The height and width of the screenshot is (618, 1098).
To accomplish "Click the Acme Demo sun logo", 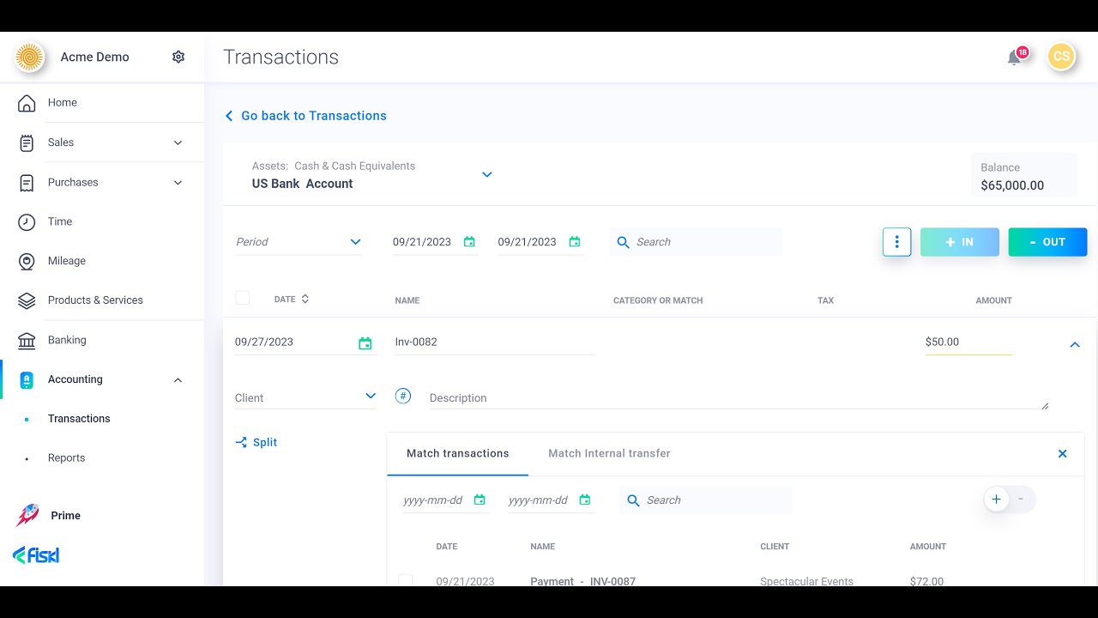I will coord(29,57).
